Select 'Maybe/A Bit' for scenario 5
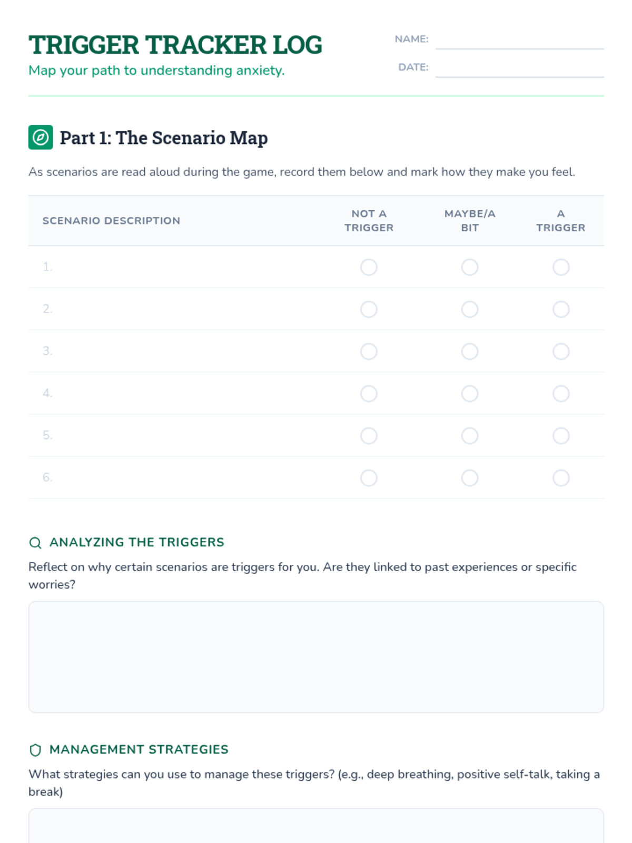632x843 pixels. click(x=470, y=436)
